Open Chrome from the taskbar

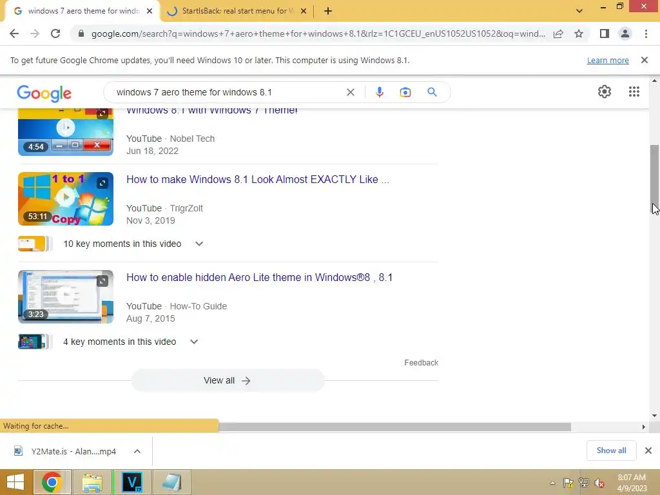tap(52, 482)
